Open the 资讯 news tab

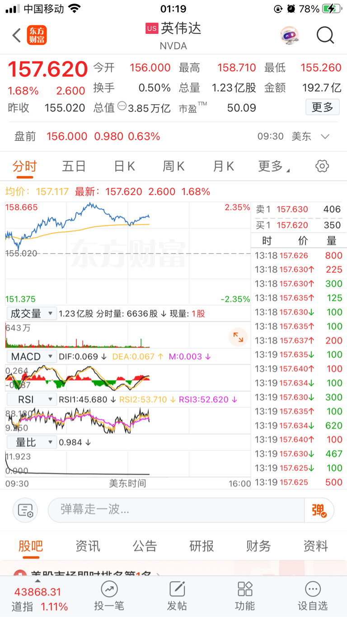88,546
